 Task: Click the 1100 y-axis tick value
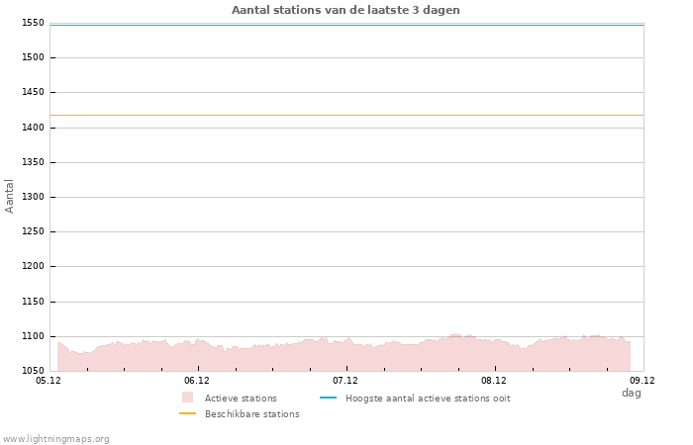pyautogui.click(x=33, y=336)
